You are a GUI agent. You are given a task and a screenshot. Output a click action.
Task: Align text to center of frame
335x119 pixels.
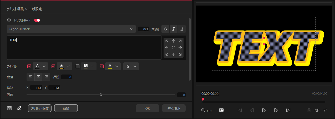click(174, 48)
